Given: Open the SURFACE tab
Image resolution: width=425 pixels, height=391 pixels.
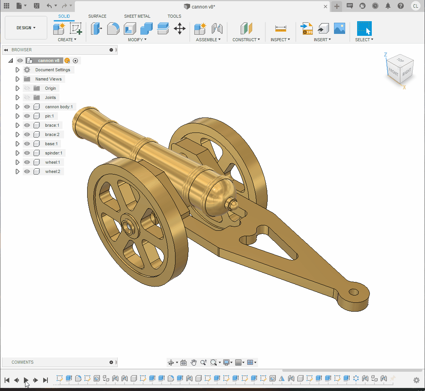Looking at the screenshot, I should pos(97,16).
